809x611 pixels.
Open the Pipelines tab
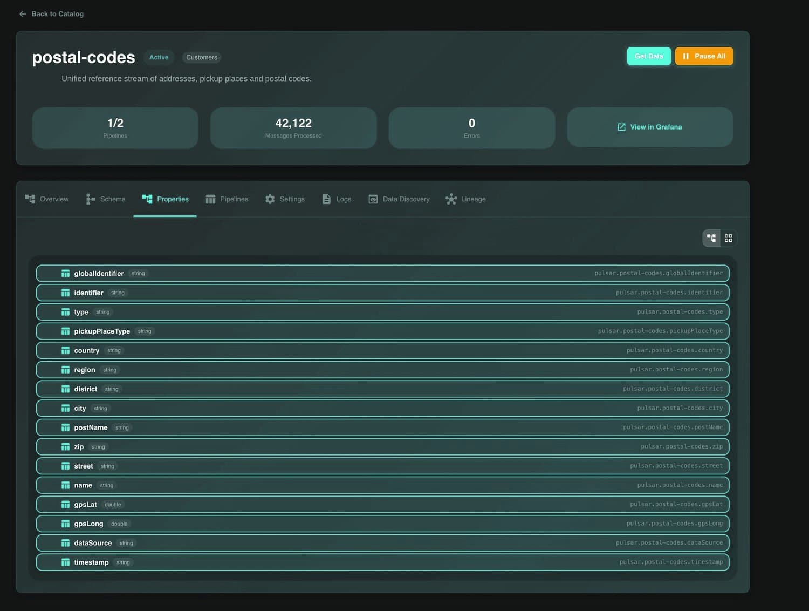(227, 199)
